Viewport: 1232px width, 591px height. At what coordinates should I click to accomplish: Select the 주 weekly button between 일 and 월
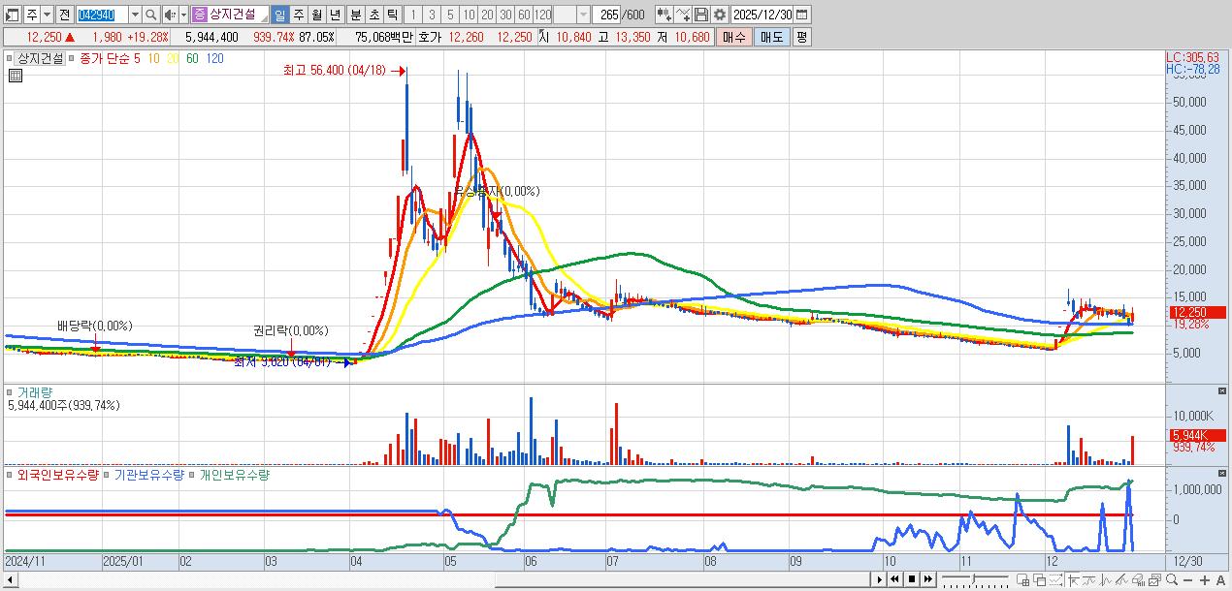click(298, 15)
